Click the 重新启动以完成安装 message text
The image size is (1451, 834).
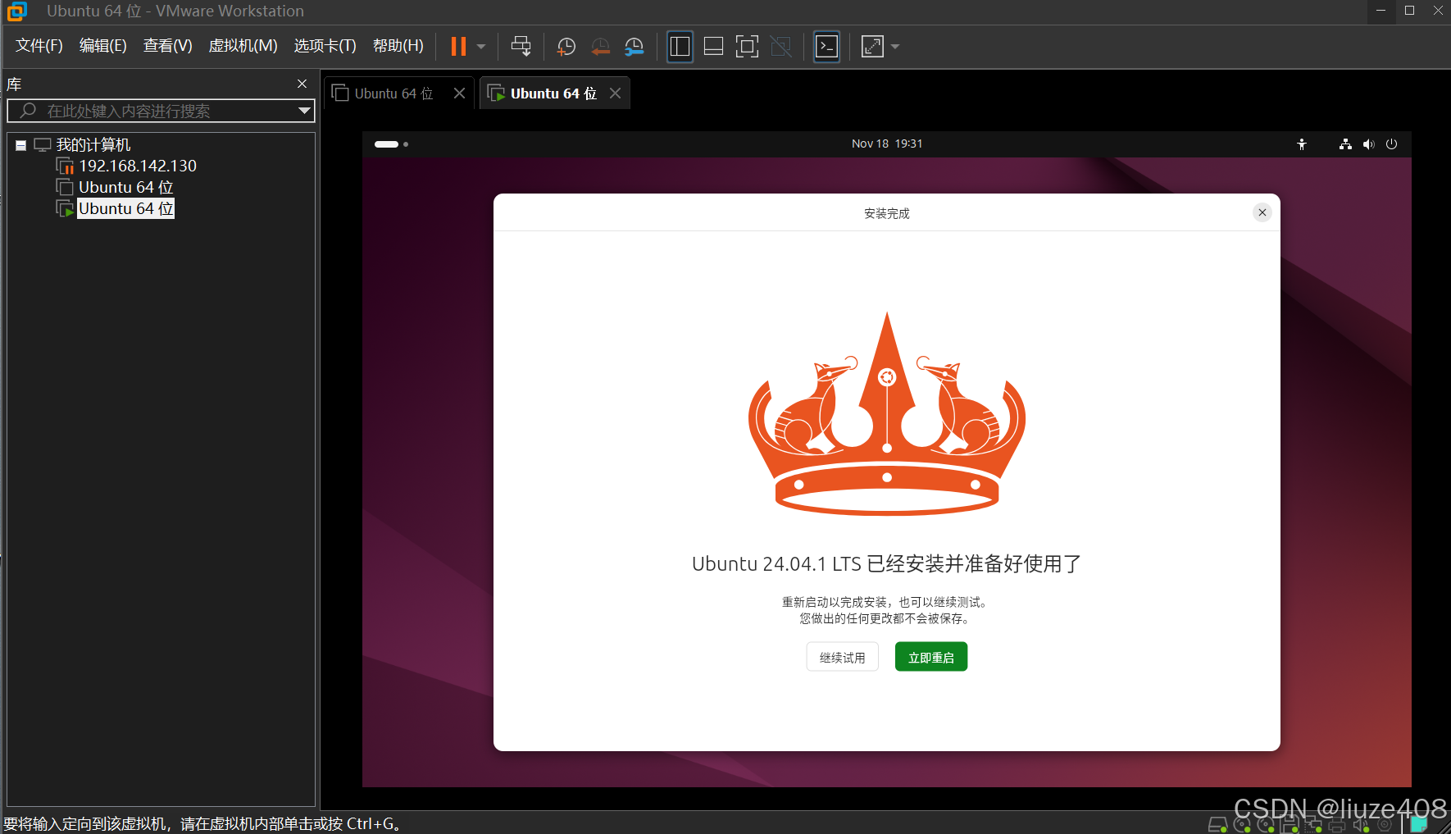tap(887, 603)
